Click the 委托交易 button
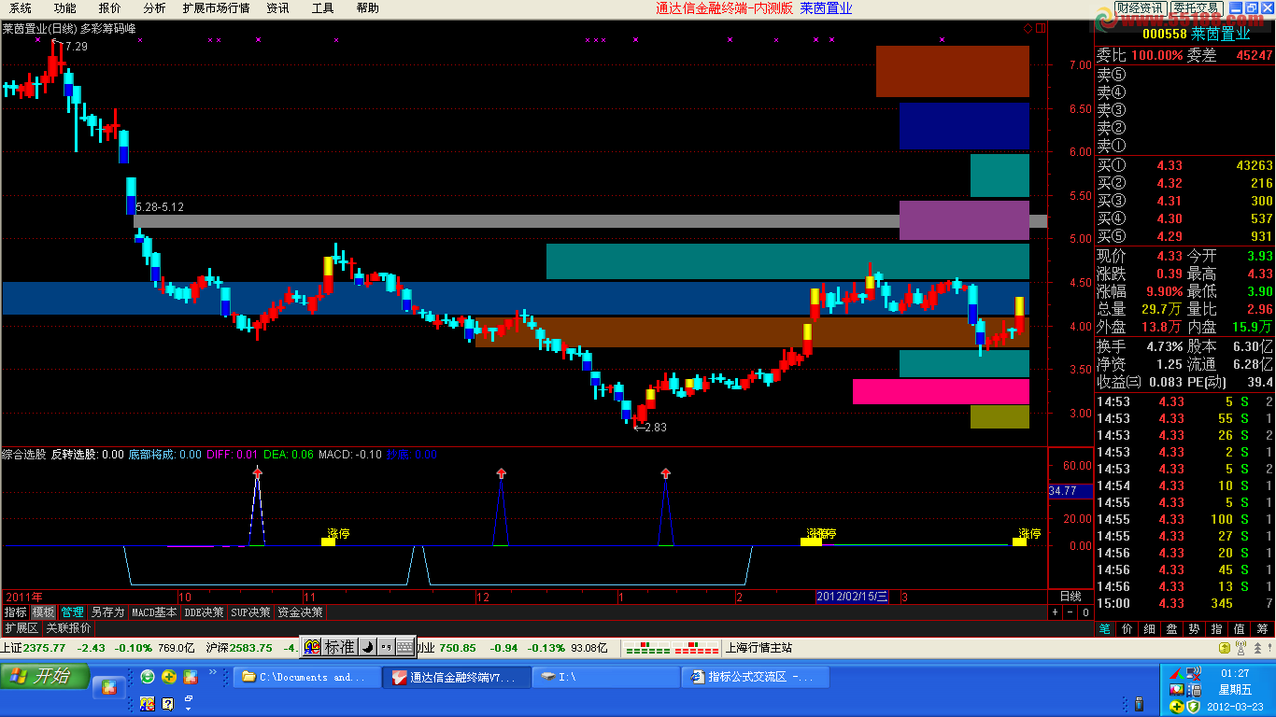Image resolution: width=1276 pixels, height=717 pixels. [x=1197, y=8]
